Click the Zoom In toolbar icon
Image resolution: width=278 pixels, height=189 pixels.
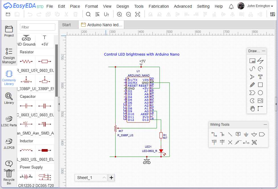click(x=119, y=14)
